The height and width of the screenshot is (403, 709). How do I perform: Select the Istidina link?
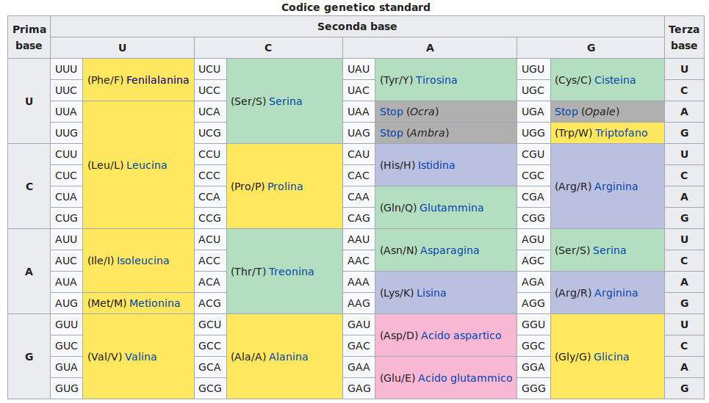coord(436,165)
